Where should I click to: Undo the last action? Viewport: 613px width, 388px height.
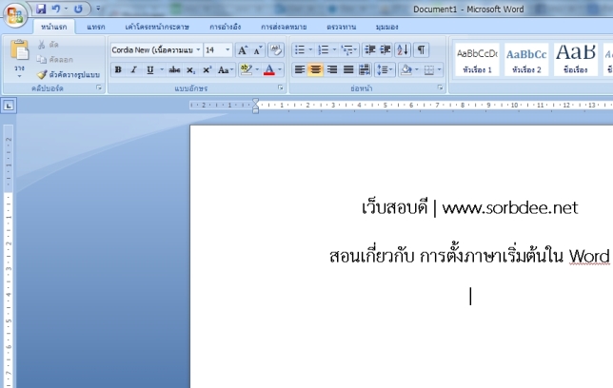(x=56, y=9)
